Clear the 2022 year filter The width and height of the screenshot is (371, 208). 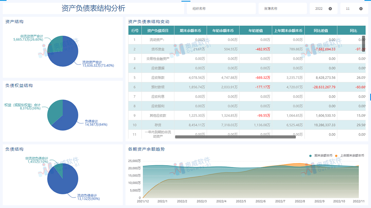[330, 9]
